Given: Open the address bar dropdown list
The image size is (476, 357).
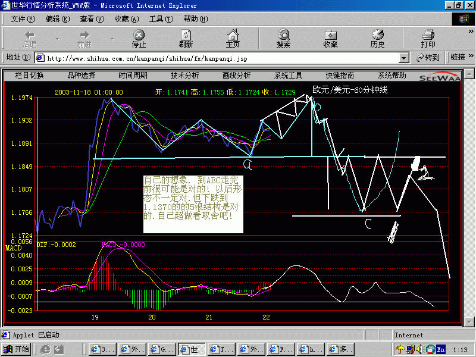Looking at the screenshot, I should pyautogui.click(x=404, y=58).
